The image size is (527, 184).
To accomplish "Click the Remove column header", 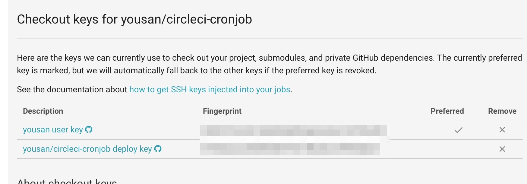I will pyautogui.click(x=502, y=111).
